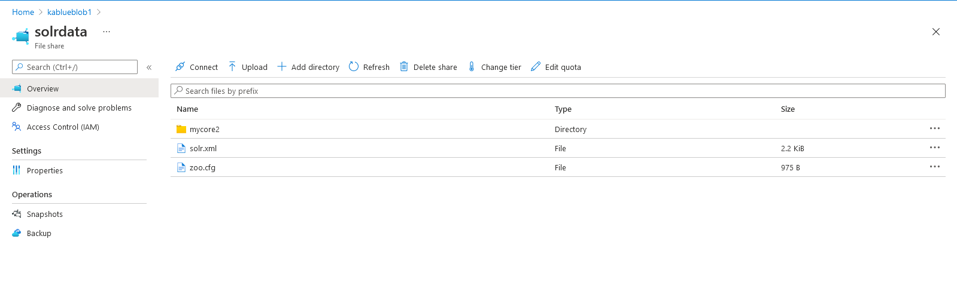Go to the Snapshots section
957x294 pixels.
point(44,215)
